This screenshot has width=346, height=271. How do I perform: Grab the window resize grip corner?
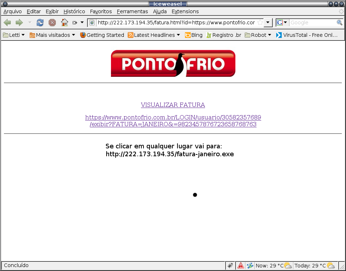(341, 266)
